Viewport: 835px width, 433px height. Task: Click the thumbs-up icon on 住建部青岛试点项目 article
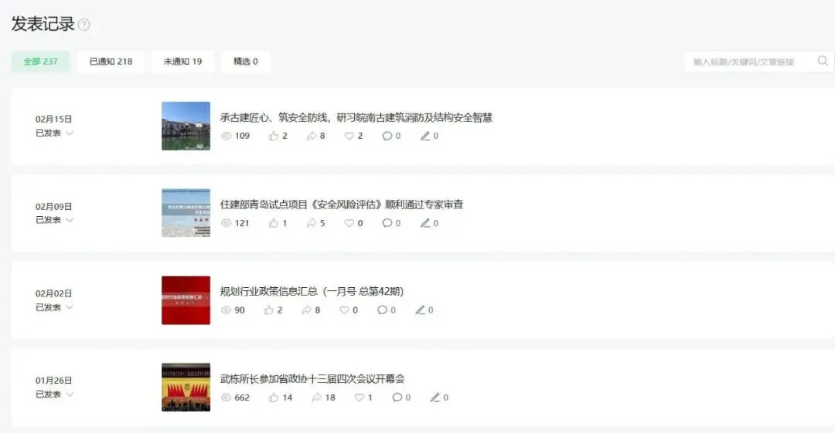click(x=274, y=223)
